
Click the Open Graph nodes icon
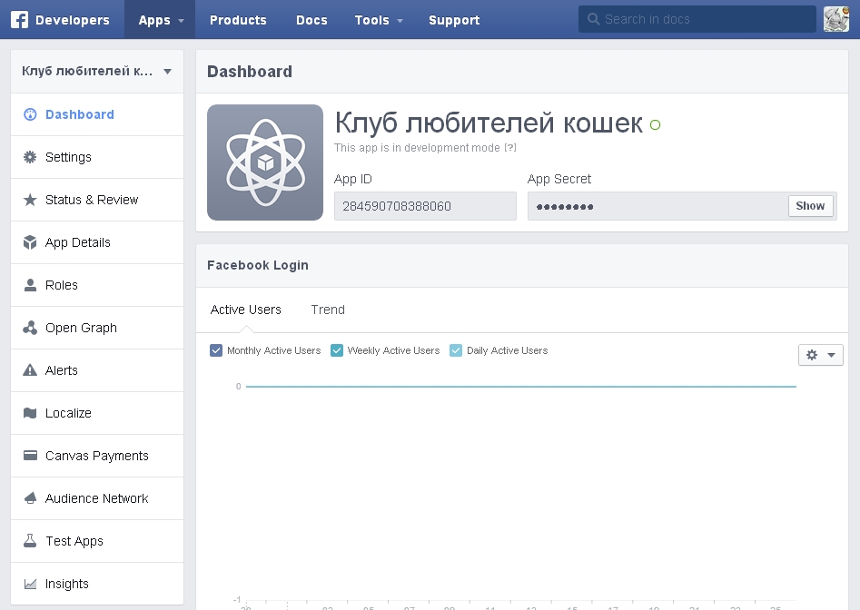pos(30,328)
